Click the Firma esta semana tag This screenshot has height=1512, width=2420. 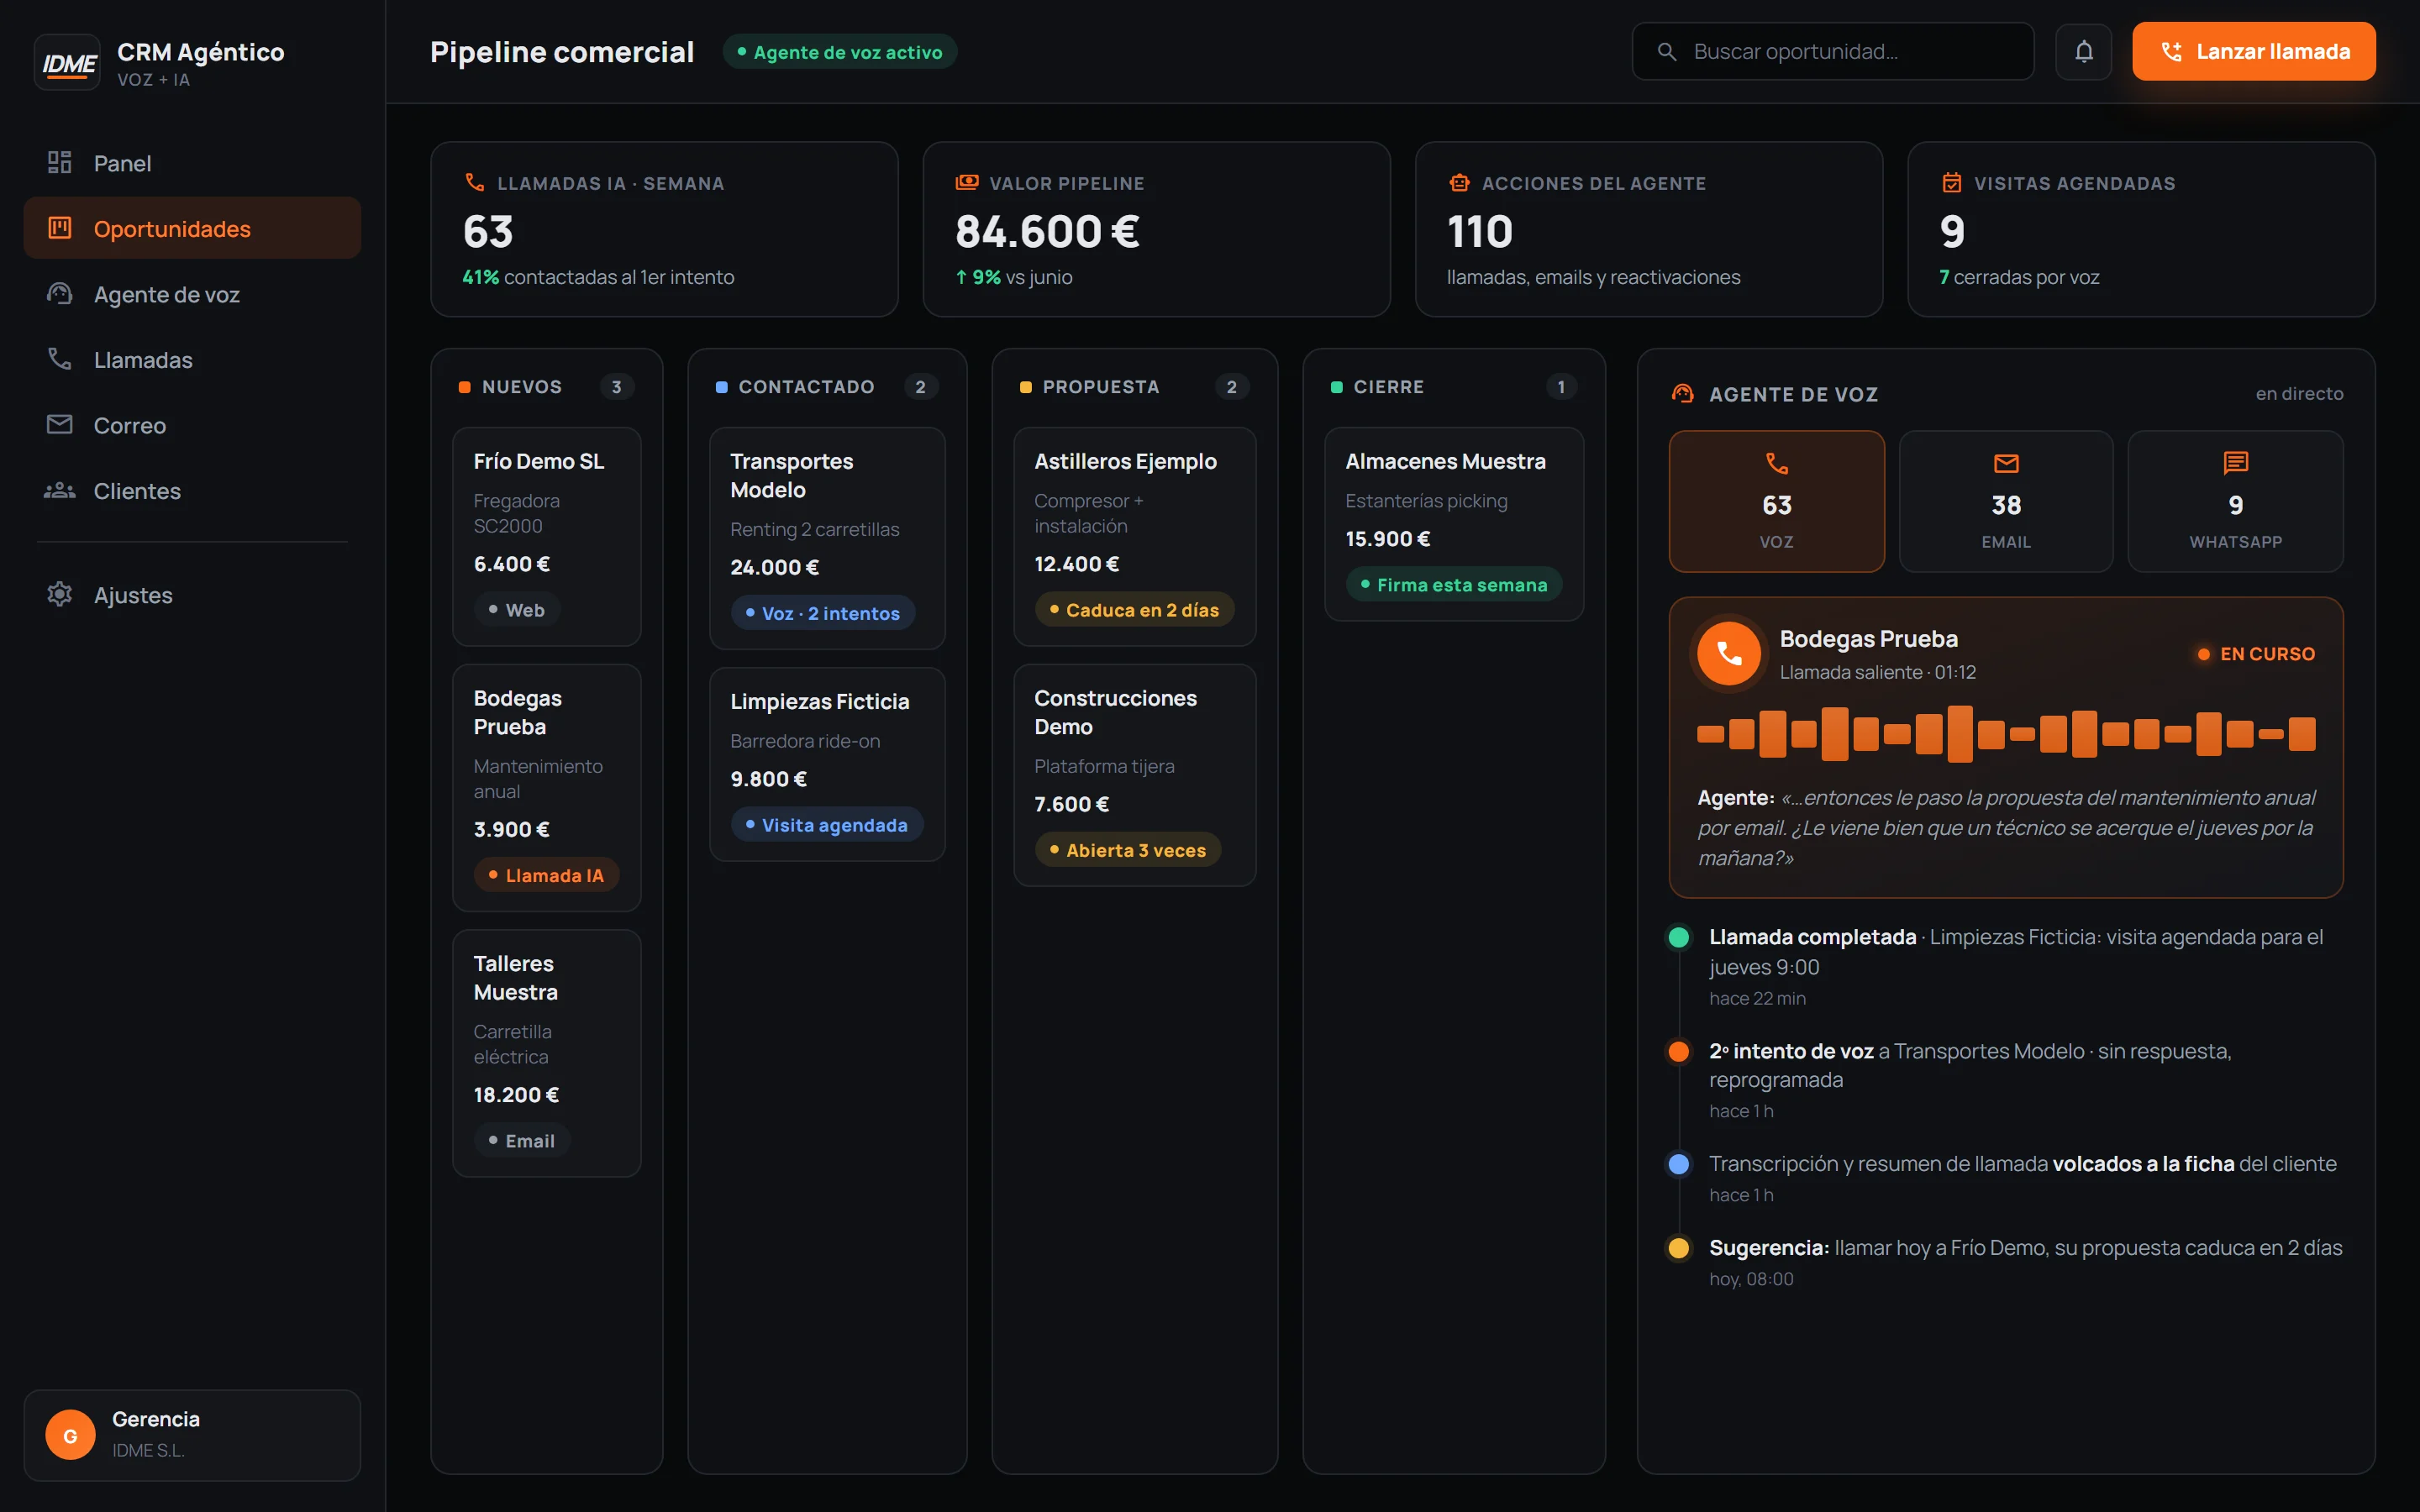click(1454, 585)
